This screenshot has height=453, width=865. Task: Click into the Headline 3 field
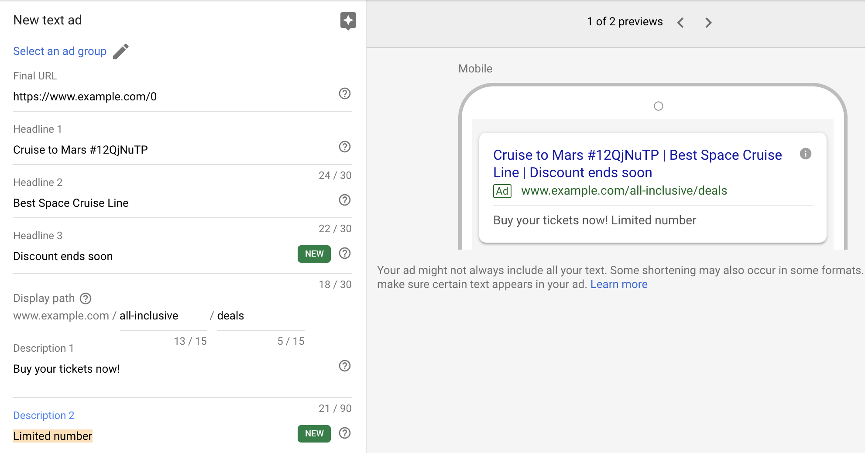pyautogui.click(x=148, y=257)
